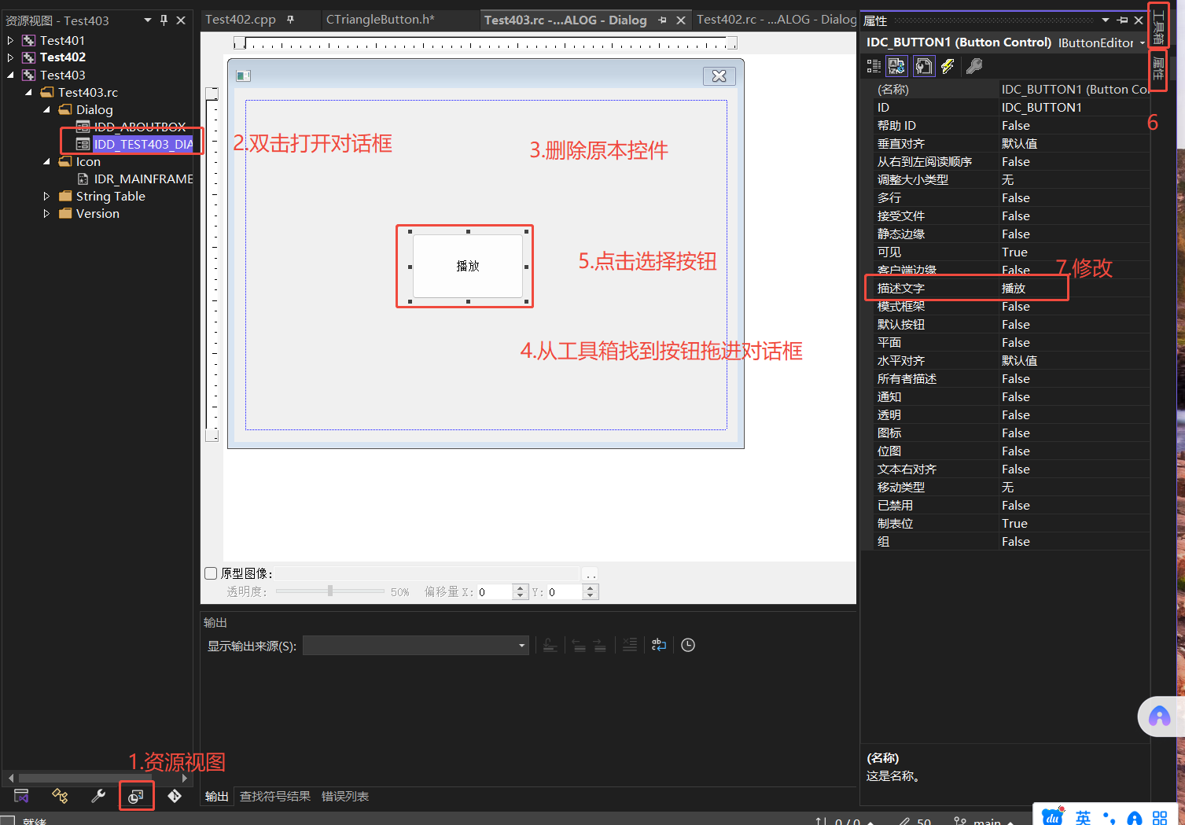Switch to the CTriangleButton.h tab
1185x825 pixels.
click(381, 20)
